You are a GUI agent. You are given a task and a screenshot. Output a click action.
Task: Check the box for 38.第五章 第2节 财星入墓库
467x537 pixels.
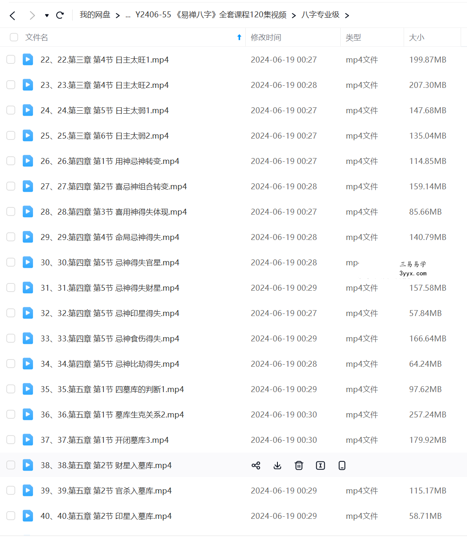pos(11,465)
